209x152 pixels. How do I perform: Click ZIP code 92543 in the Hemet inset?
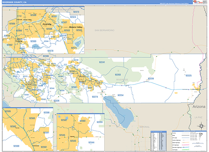[73, 141]
